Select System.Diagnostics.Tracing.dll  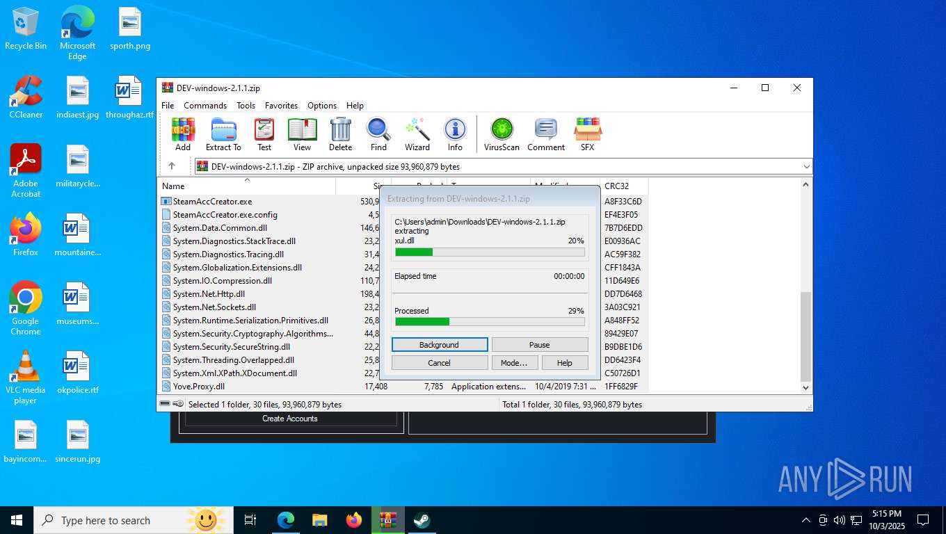tap(228, 254)
